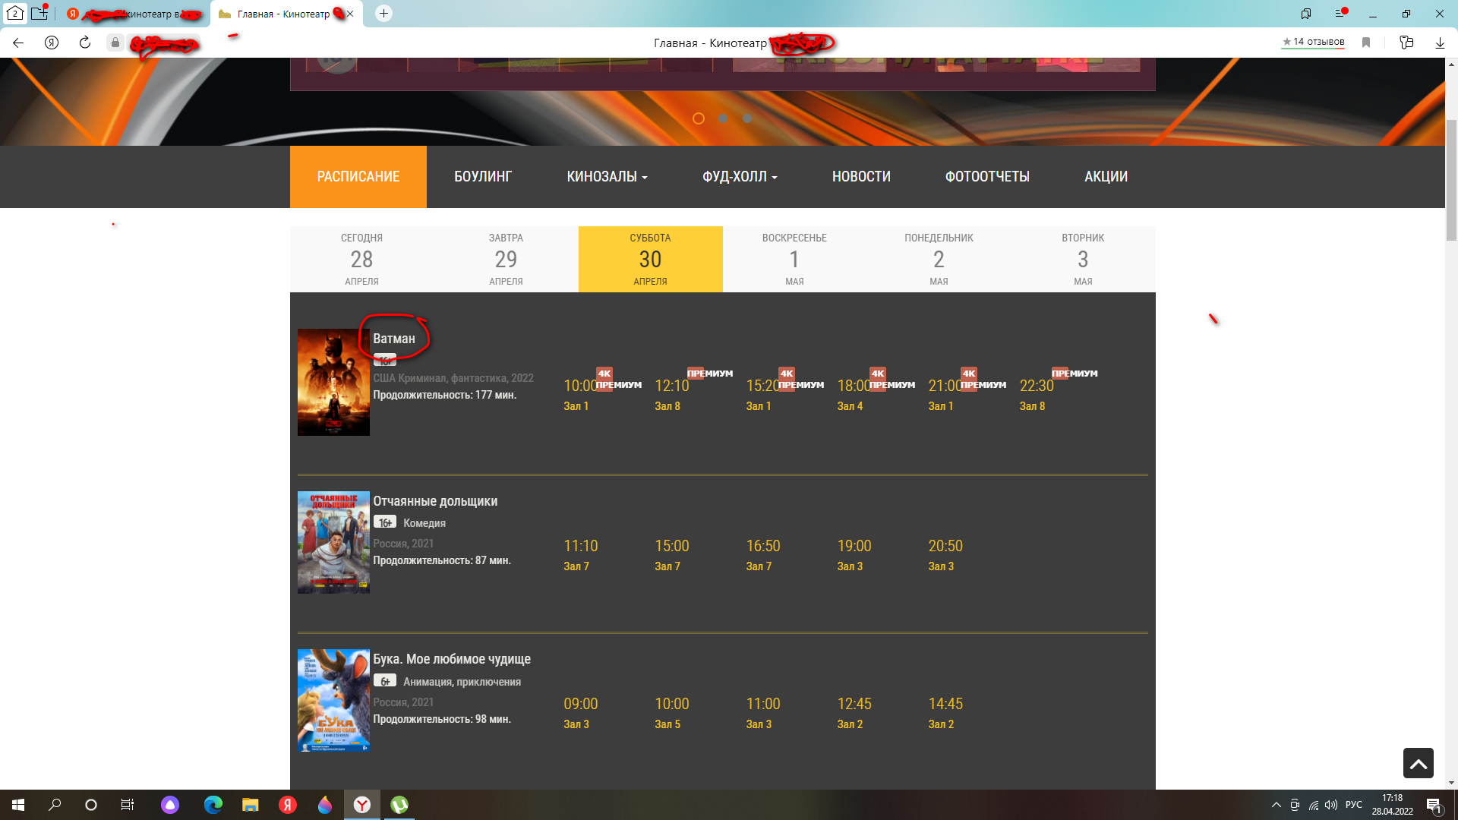The width and height of the screenshot is (1458, 820).
Task: Select the first carousel slide dot
Action: (699, 118)
